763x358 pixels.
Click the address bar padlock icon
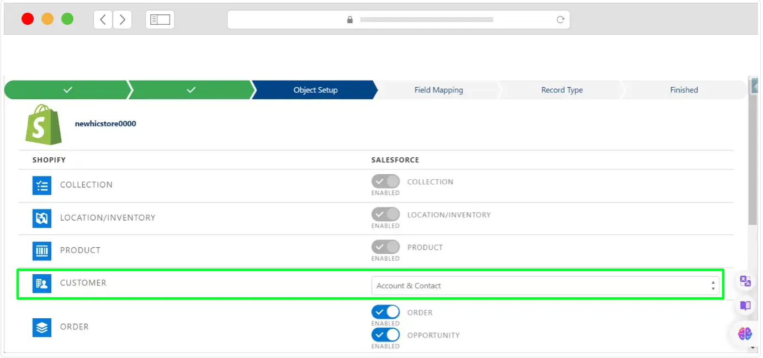click(x=349, y=19)
